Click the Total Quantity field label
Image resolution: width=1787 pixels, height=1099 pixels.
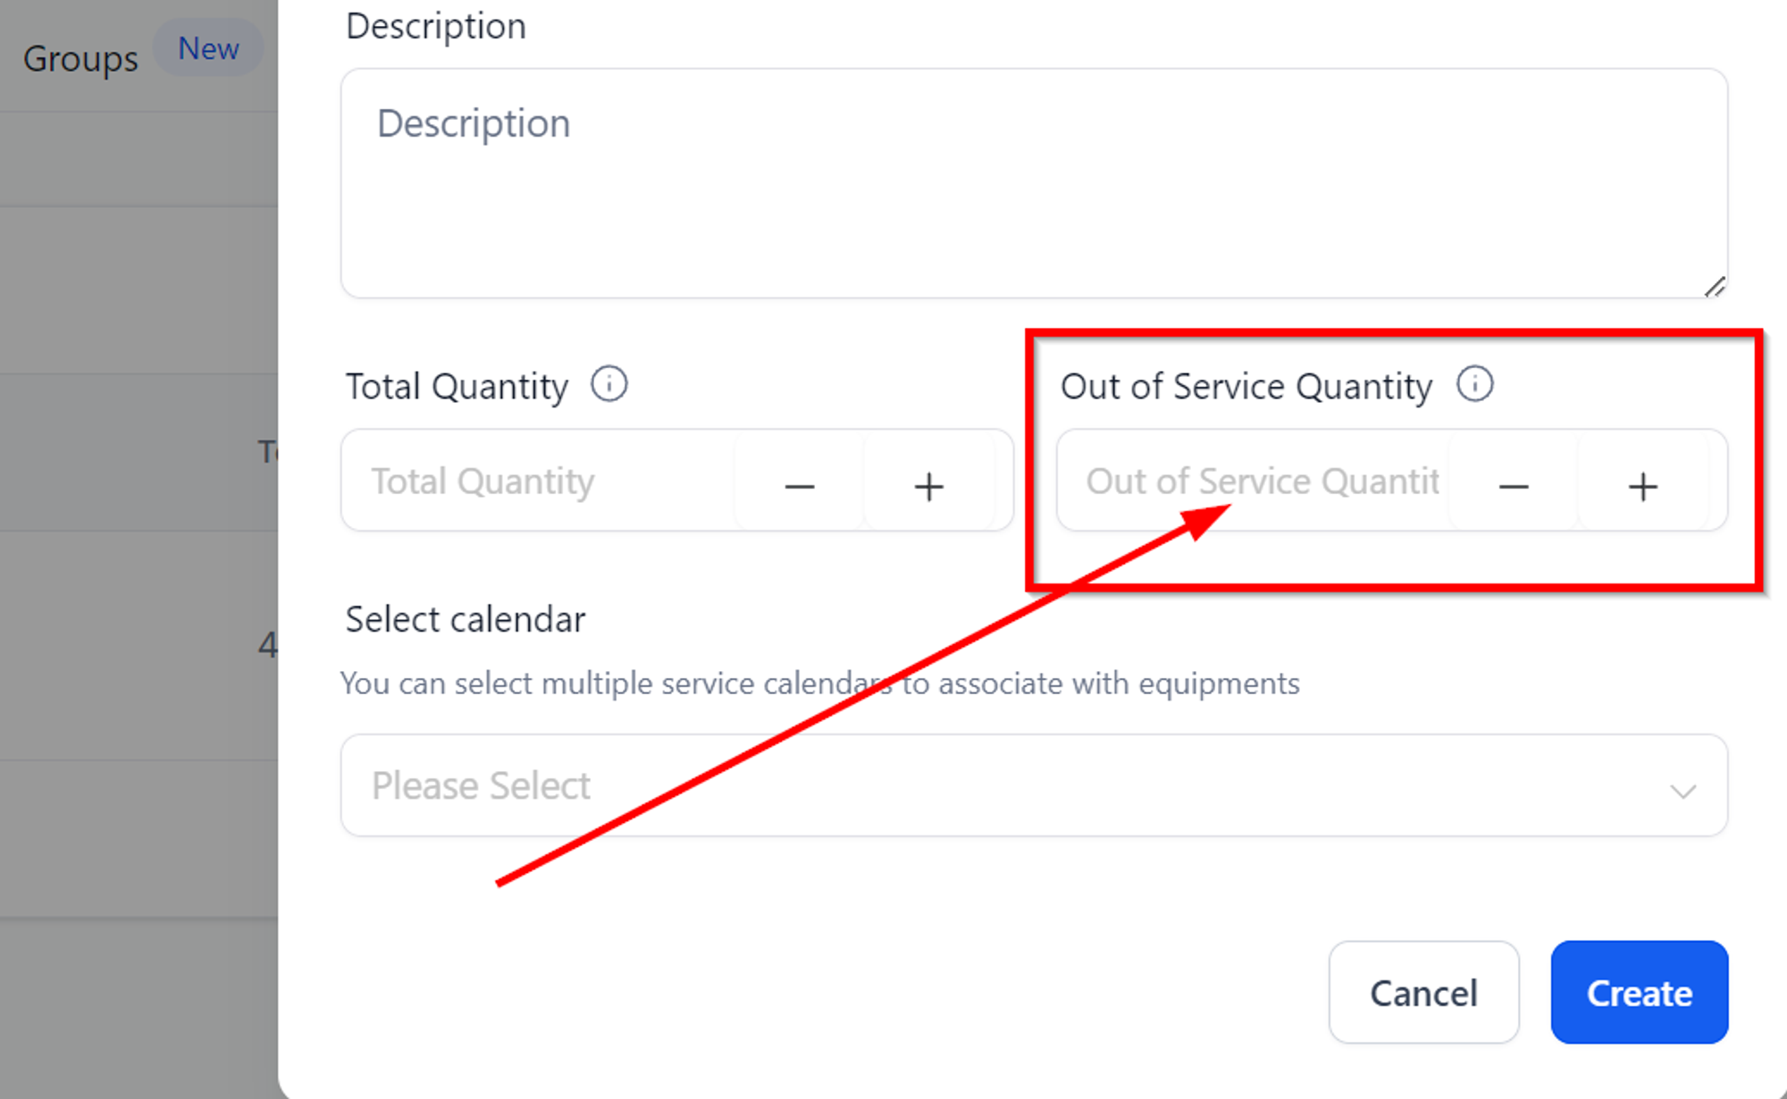(x=457, y=387)
